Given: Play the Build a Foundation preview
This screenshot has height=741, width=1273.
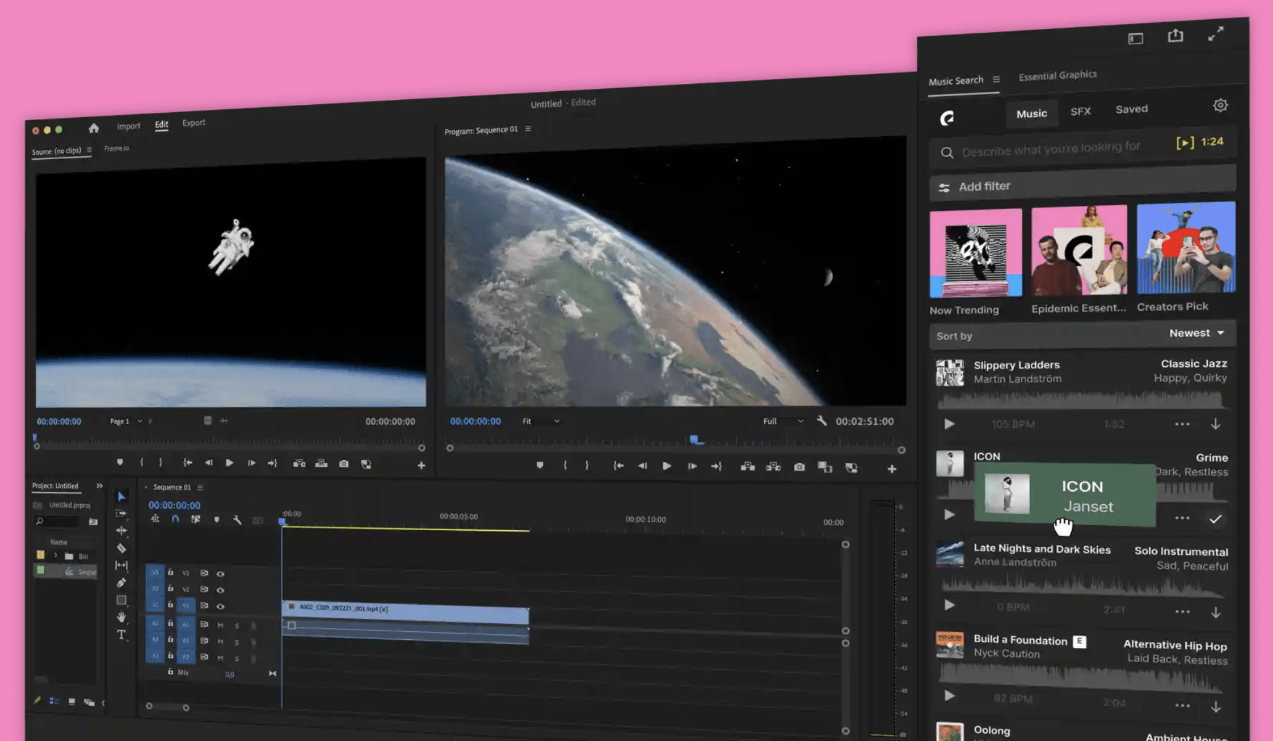Looking at the screenshot, I should click(949, 695).
